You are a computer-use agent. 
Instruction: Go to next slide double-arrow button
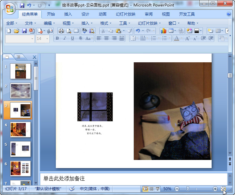click(230, 164)
